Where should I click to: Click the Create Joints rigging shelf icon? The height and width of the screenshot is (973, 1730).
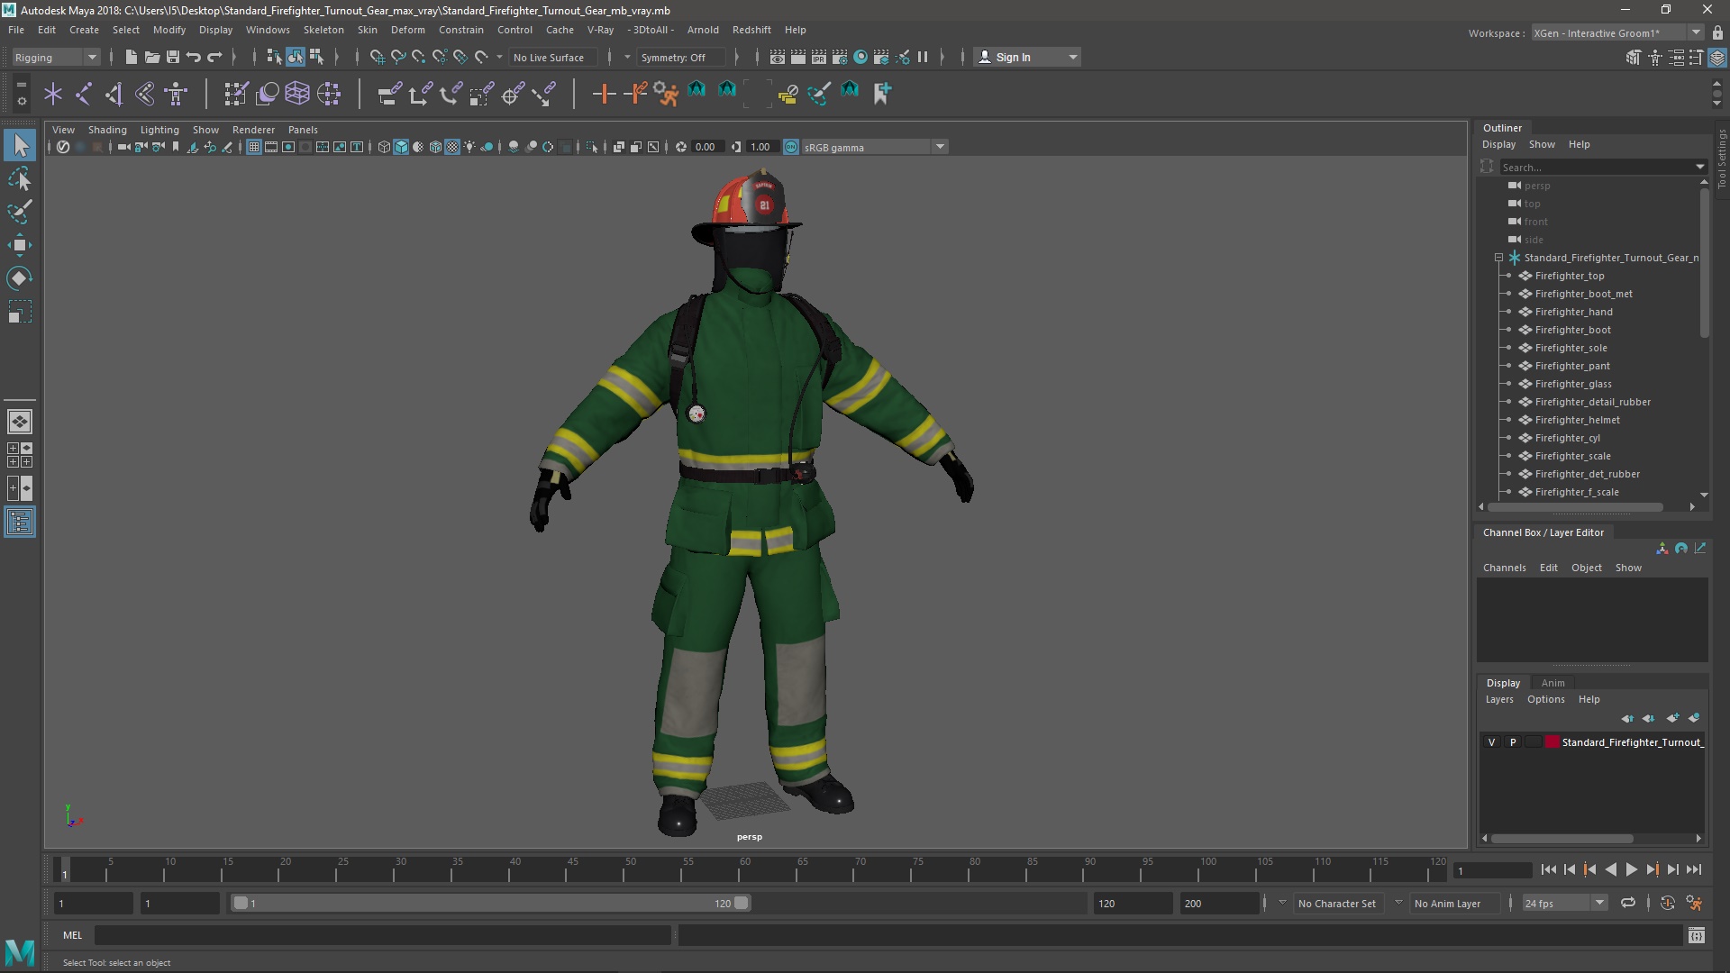click(84, 93)
